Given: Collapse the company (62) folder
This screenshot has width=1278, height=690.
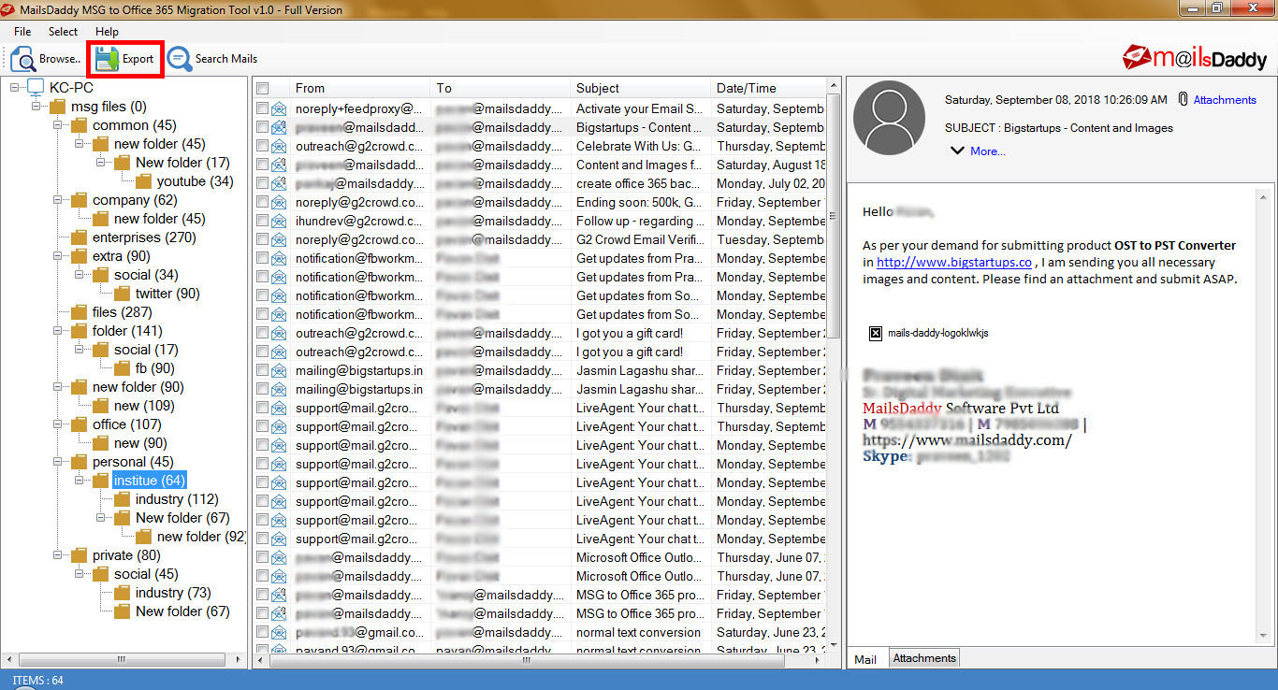Looking at the screenshot, I should (58, 200).
